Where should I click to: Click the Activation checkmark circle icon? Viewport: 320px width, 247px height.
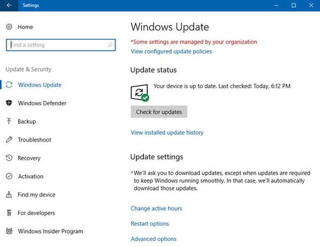[x=9, y=176]
